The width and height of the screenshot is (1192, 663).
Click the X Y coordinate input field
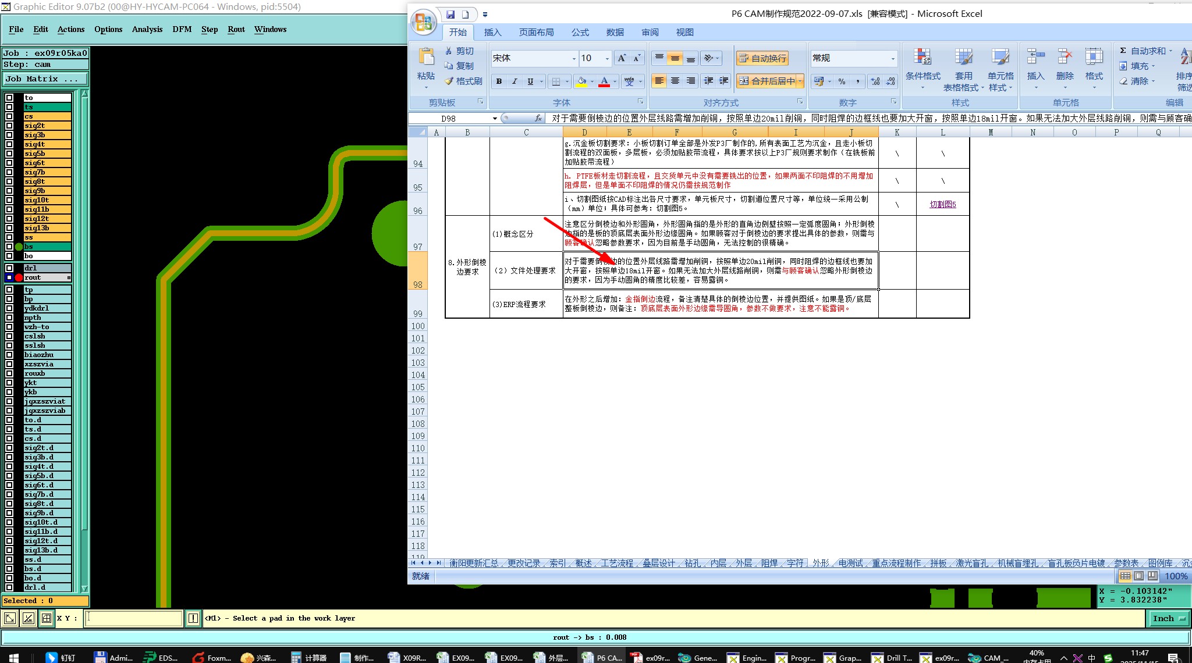coord(134,619)
